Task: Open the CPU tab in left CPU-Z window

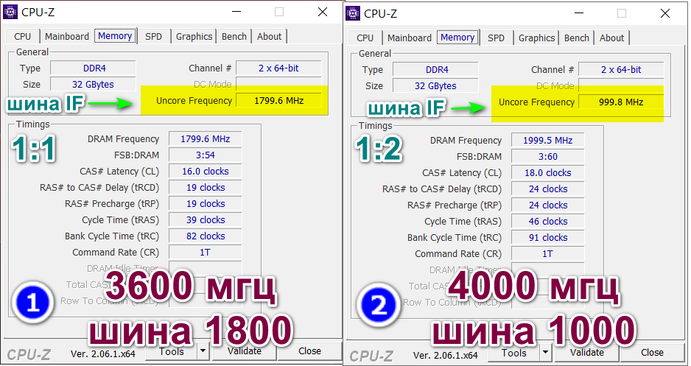Action: (23, 37)
